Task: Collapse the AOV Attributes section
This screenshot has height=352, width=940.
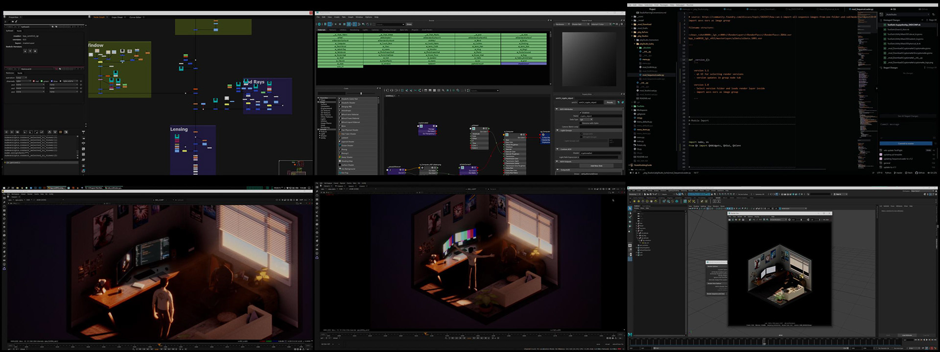Action: (x=557, y=109)
